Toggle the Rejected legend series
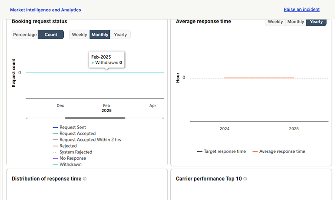This screenshot has height=200, width=335. 65,146
